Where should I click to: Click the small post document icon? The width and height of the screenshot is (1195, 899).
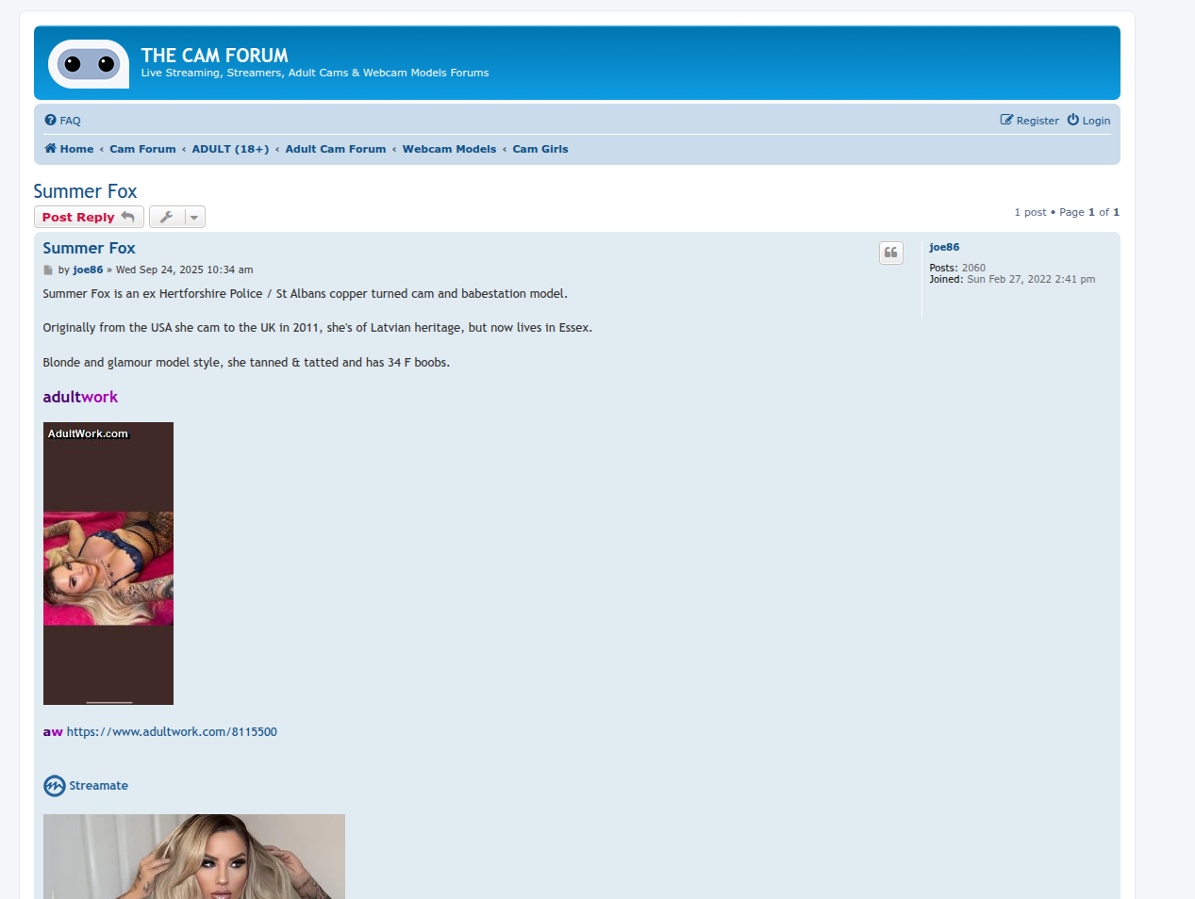click(x=48, y=270)
